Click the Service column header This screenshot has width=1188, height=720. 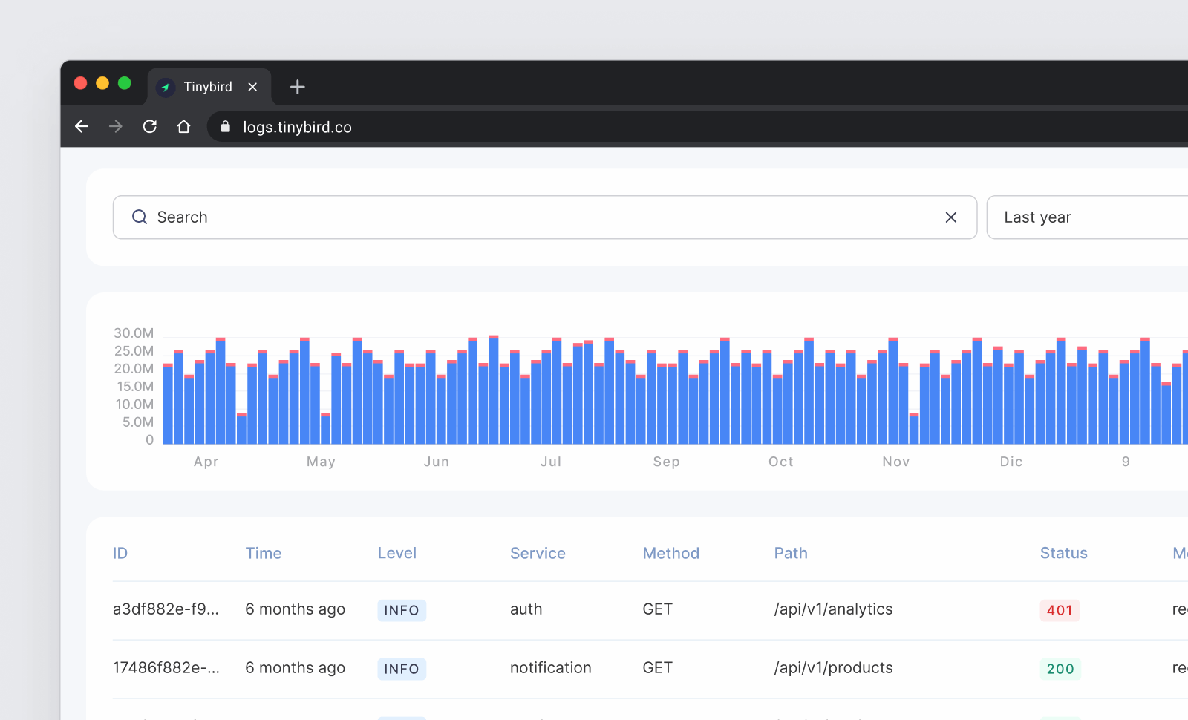(x=538, y=553)
